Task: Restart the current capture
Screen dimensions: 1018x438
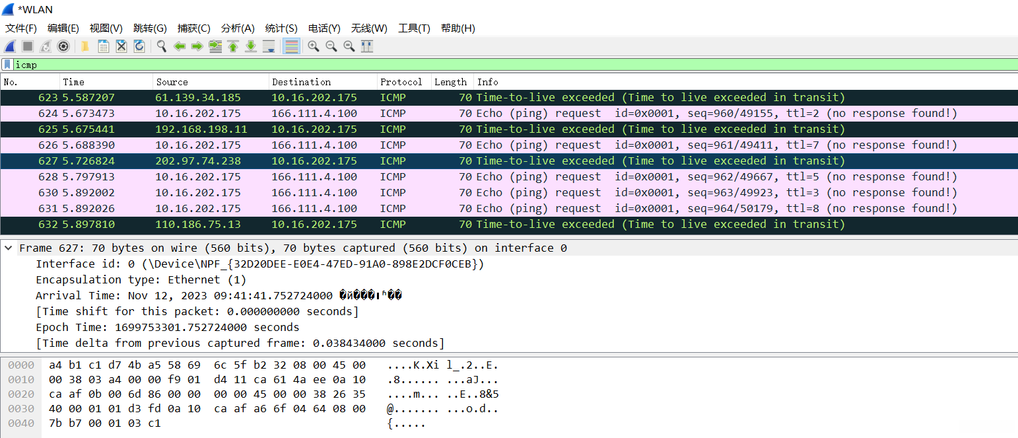Action: [x=46, y=46]
